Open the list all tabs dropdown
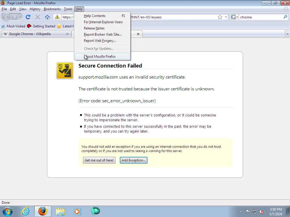The width and height of the screenshot is (290, 217). 287,34
